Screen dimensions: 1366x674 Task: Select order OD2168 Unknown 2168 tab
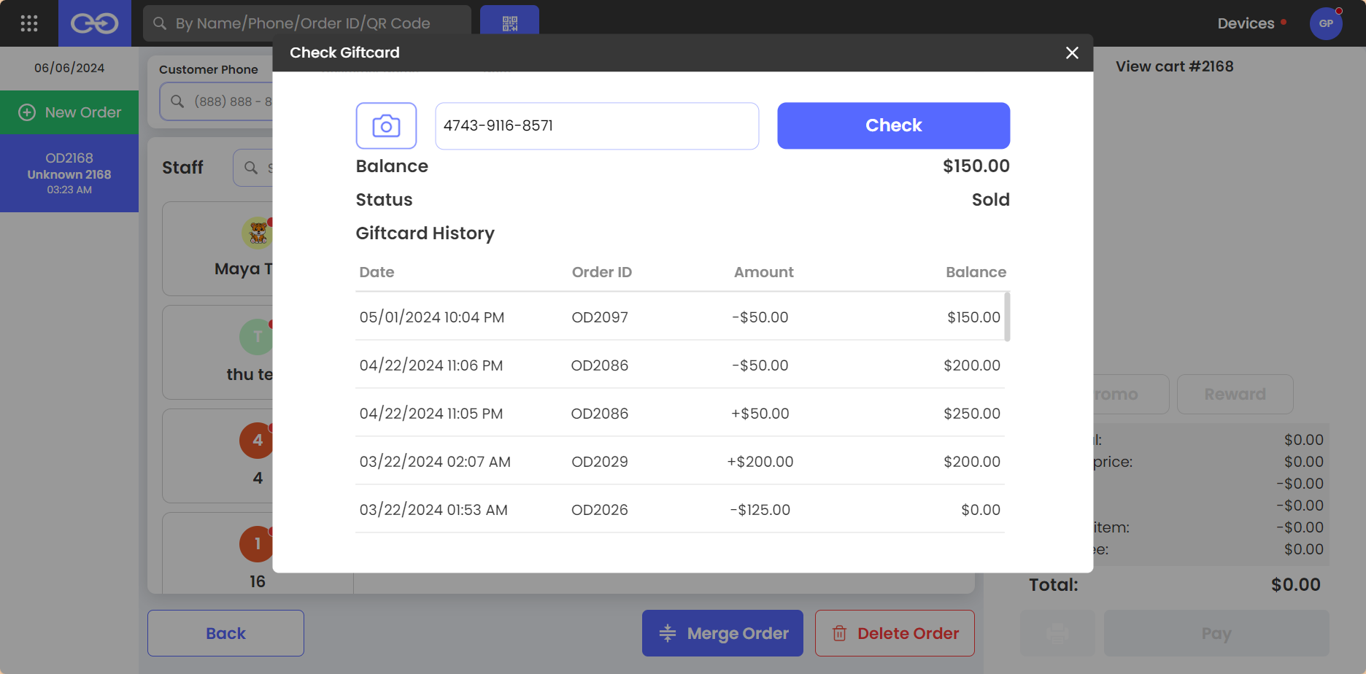coord(69,173)
